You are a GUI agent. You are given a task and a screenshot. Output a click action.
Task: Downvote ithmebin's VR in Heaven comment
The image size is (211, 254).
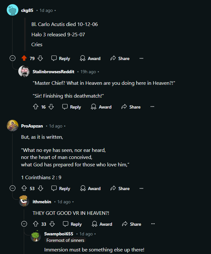point(52,224)
